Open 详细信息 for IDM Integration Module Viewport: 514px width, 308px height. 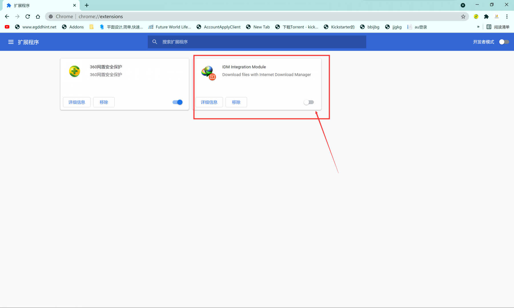[209, 102]
